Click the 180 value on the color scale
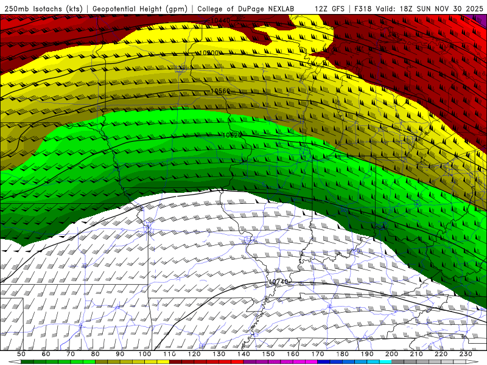This screenshot has height=365, width=487. coord(342,354)
